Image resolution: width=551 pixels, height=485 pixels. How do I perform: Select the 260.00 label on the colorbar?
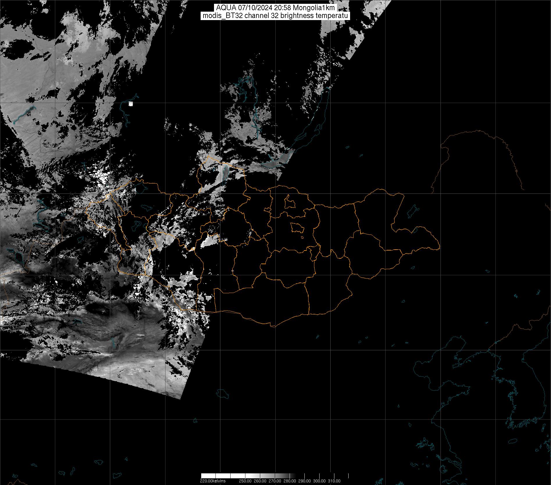coord(260,481)
